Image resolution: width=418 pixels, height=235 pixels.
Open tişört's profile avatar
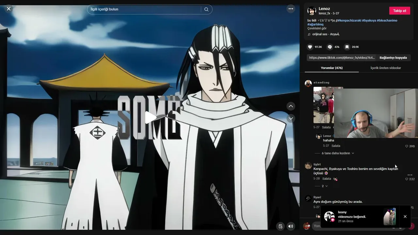(308, 165)
